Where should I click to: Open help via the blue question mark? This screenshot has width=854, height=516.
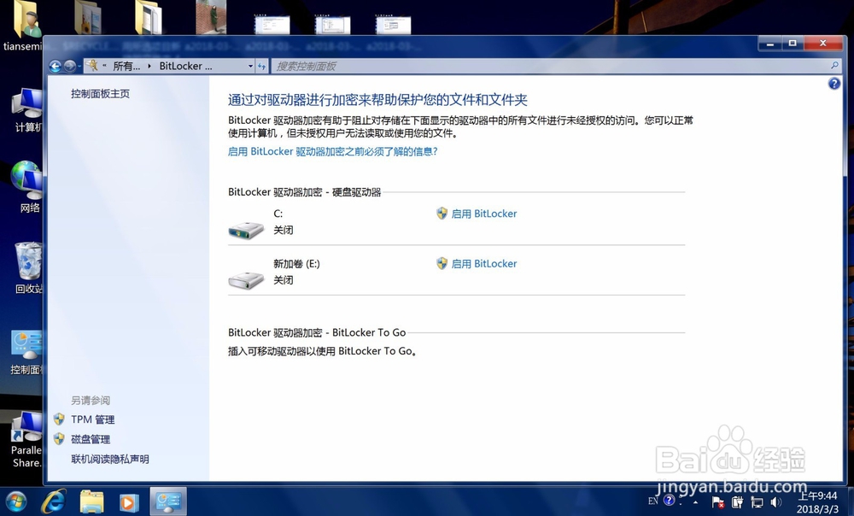834,84
